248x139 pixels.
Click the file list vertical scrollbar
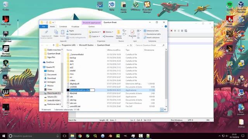166,75
